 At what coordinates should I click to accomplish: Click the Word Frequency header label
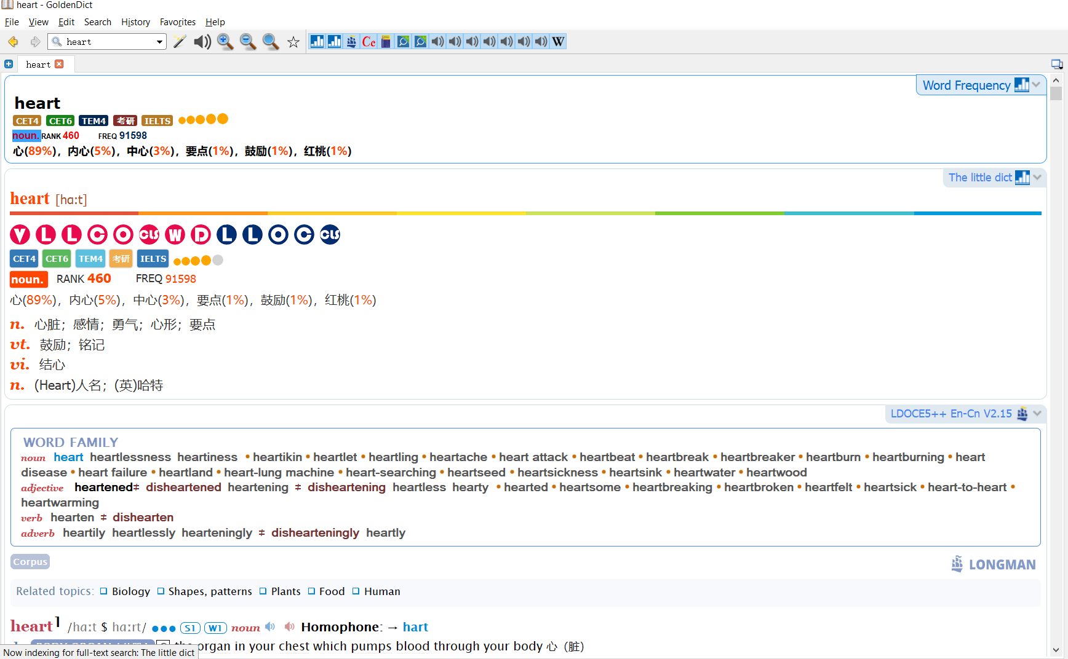966,85
